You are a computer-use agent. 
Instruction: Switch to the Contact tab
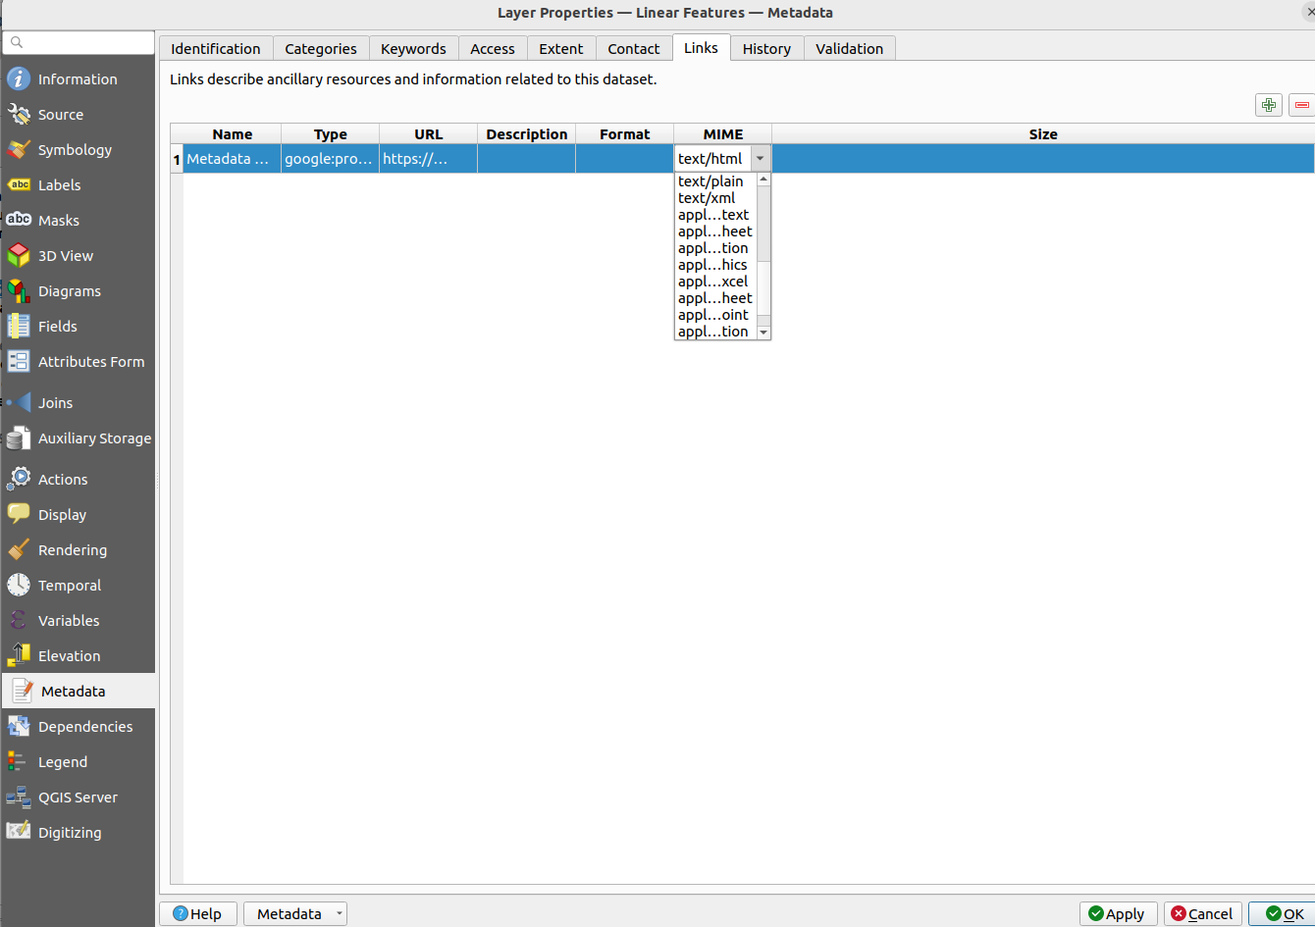point(634,48)
